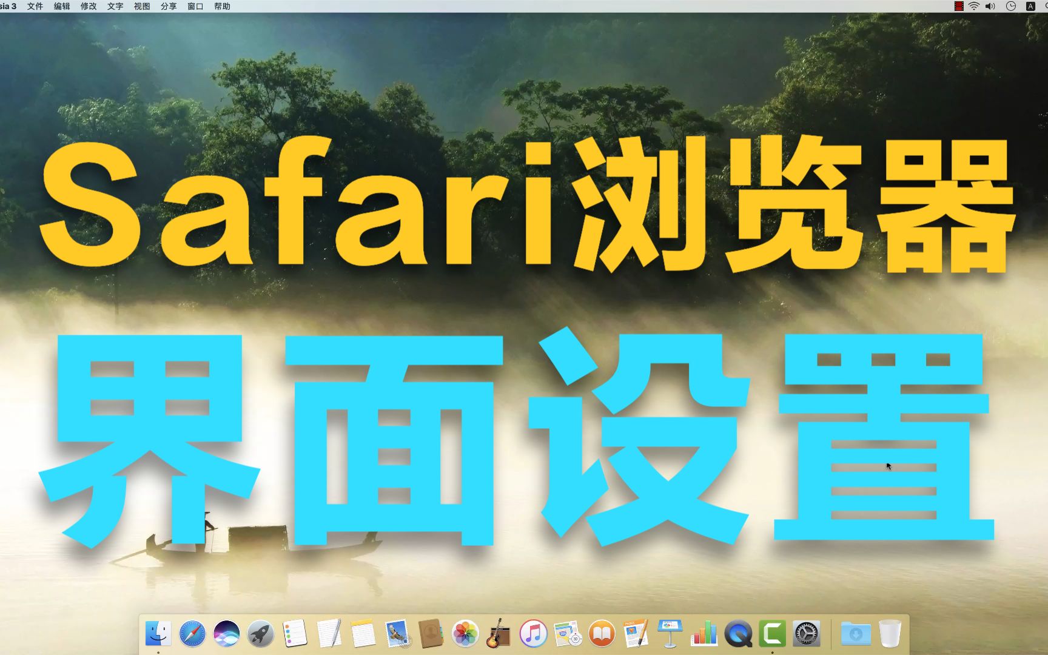Open System Preferences gear icon
This screenshot has height=655, width=1048.
807,634
